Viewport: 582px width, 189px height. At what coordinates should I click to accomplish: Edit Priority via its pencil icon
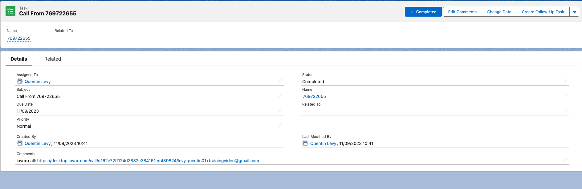coord(280,126)
